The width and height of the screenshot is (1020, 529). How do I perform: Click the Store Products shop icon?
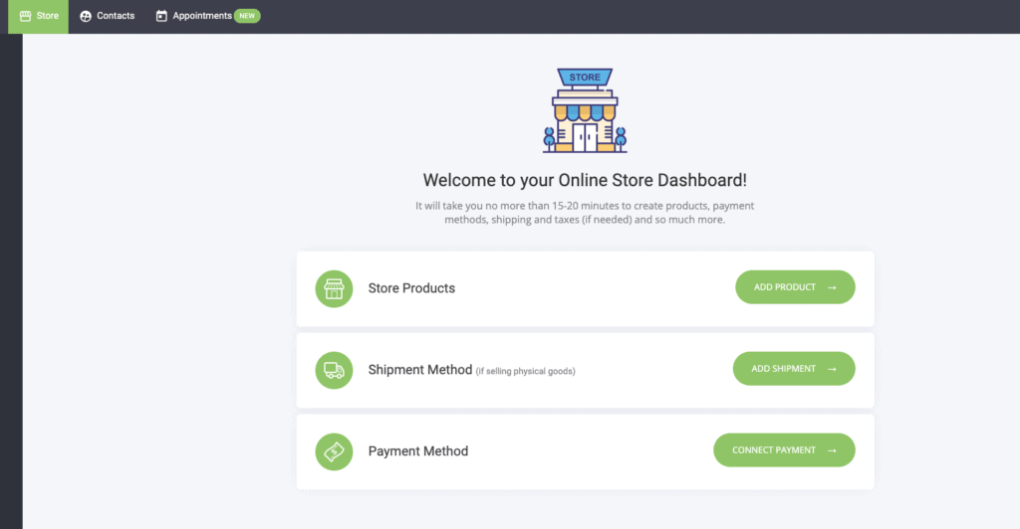point(334,288)
